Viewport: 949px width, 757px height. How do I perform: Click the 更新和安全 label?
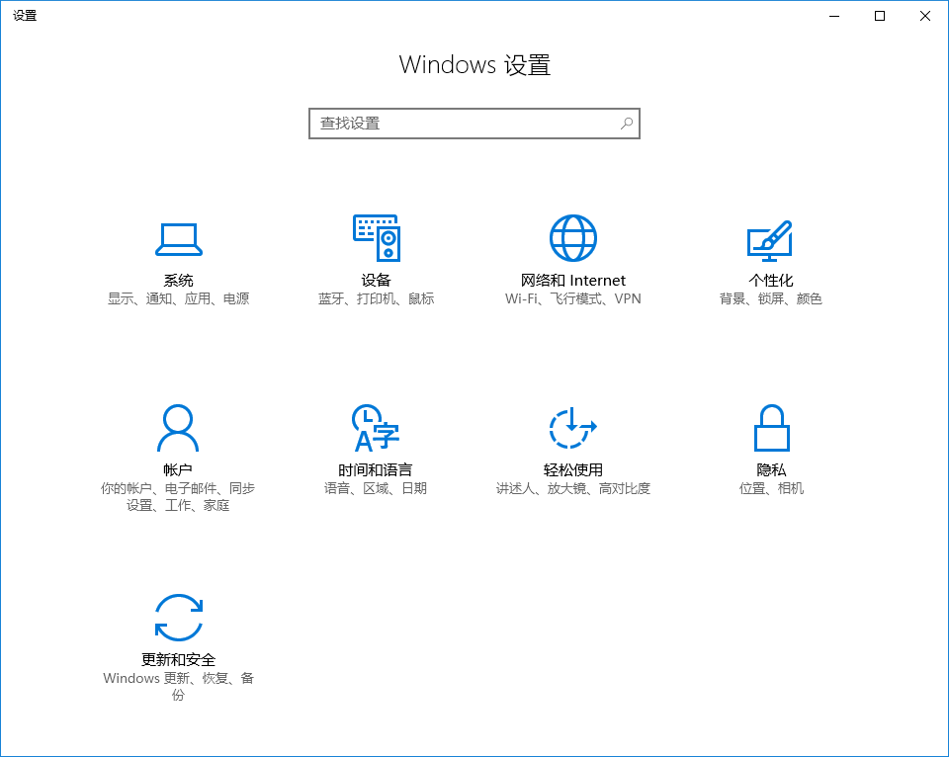(x=179, y=659)
